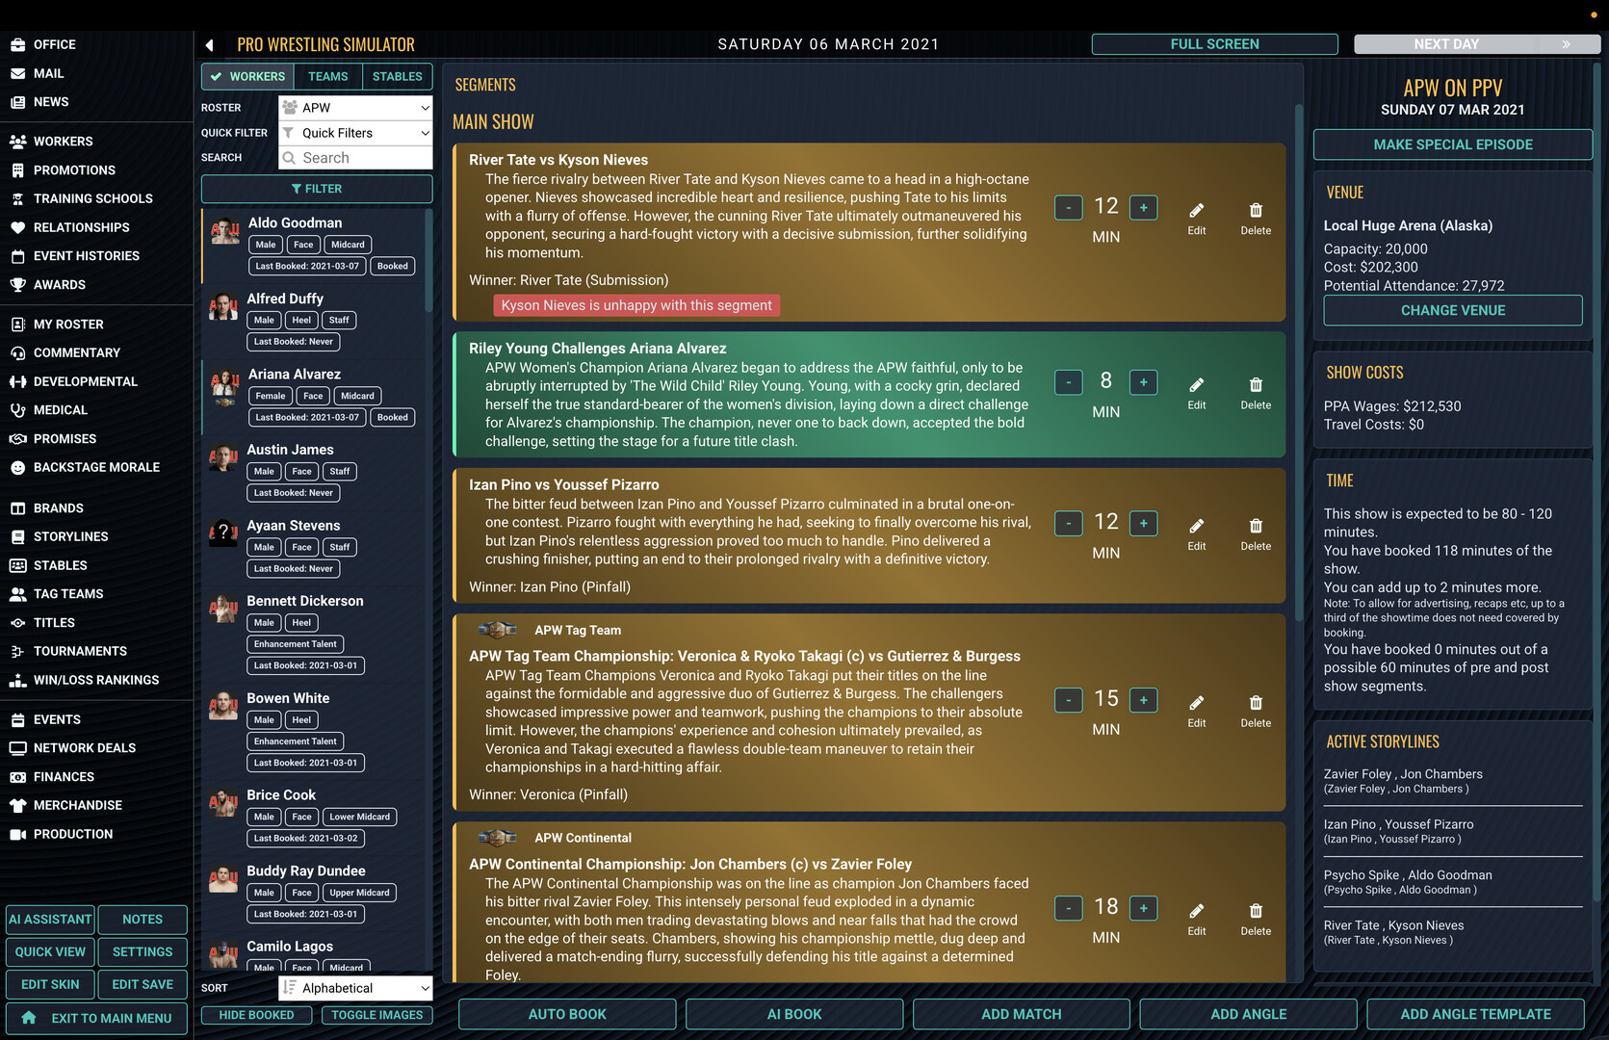Image resolution: width=1609 pixels, height=1040 pixels.
Task: Select the Stables tab
Action: pos(397,77)
